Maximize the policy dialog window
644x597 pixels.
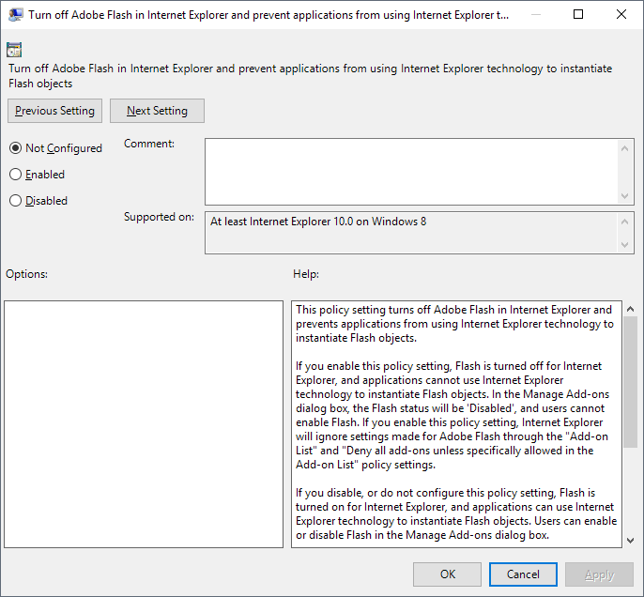578,14
